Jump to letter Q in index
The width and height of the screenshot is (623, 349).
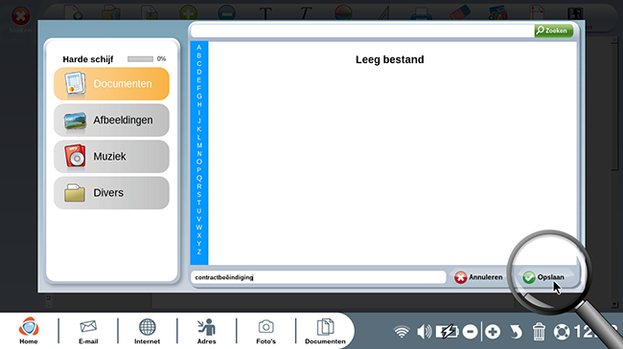point(199,178)
